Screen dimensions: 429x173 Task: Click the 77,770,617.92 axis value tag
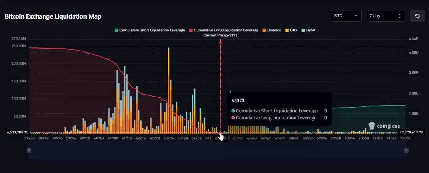tap(412, 132)
